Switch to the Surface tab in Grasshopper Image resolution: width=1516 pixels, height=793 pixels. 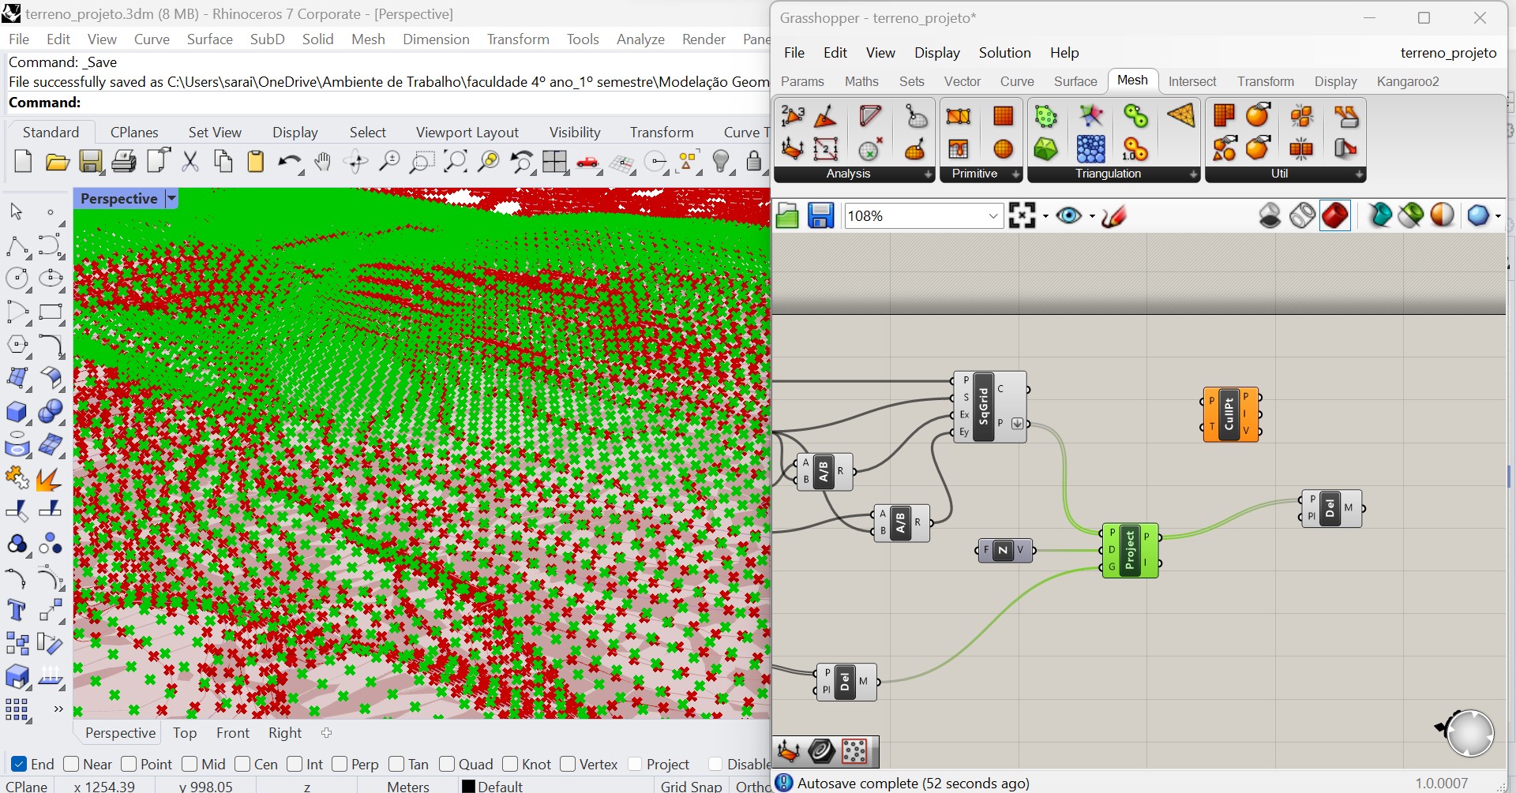(1075, 81)
